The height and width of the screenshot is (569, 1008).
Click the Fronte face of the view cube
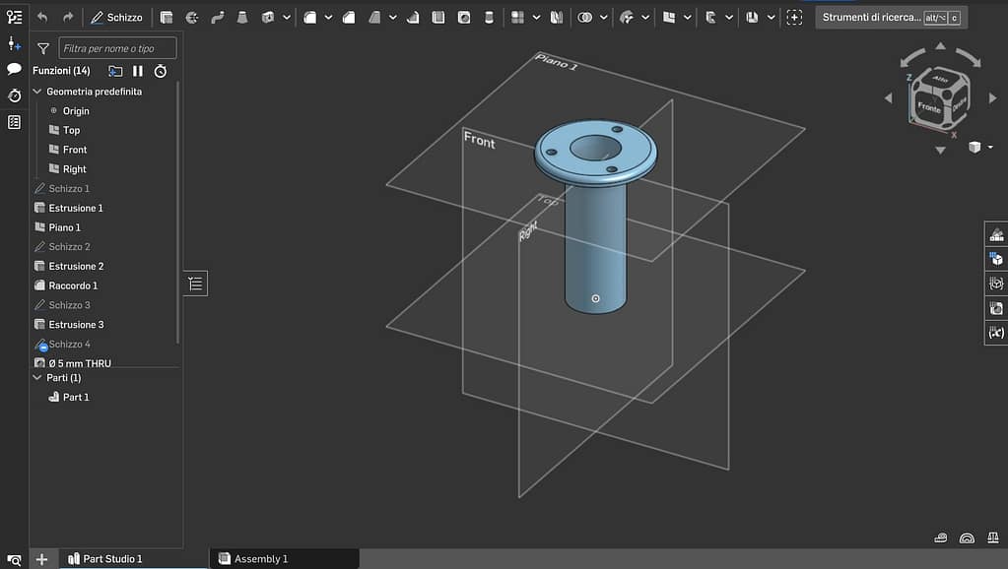pos(928,107)
